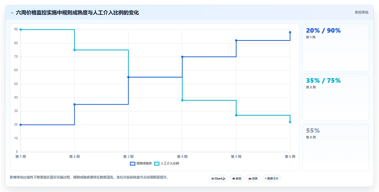379x192 pixels.
Task: Click the 20% / 90% value in the first card
Action: (323, 31)
